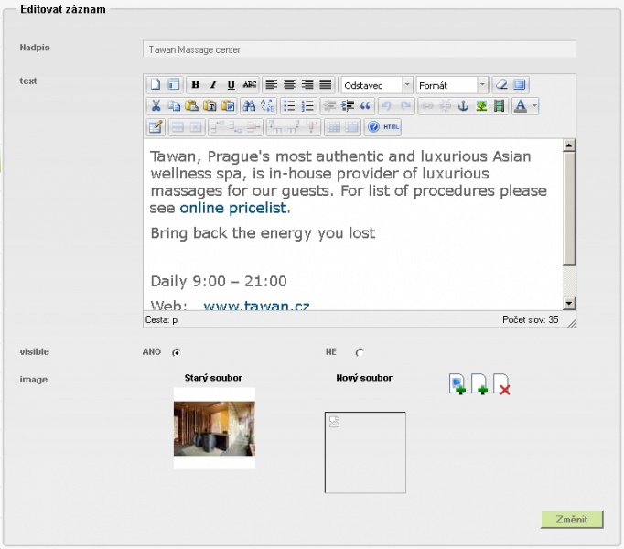The height and width of the screenshot is (549, 624).
Task: Follow the online pricelist link
Action: point(232,208)
